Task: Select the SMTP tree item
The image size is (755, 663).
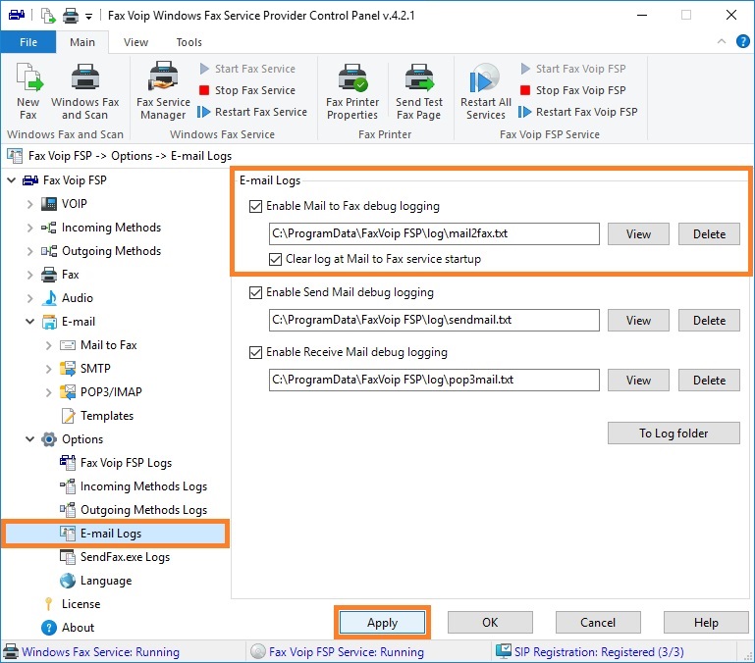Action: click(x=95, y=369)
